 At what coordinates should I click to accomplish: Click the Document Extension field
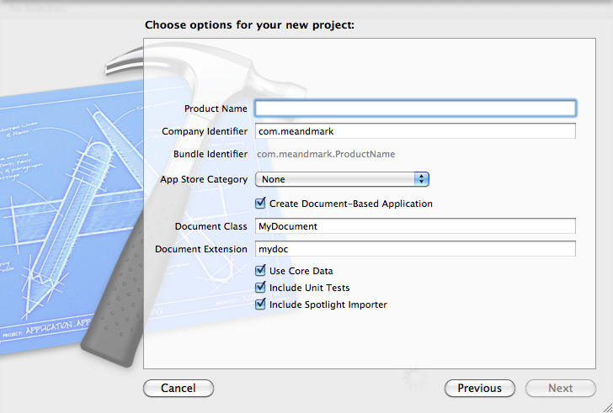[x=415, y=249]
